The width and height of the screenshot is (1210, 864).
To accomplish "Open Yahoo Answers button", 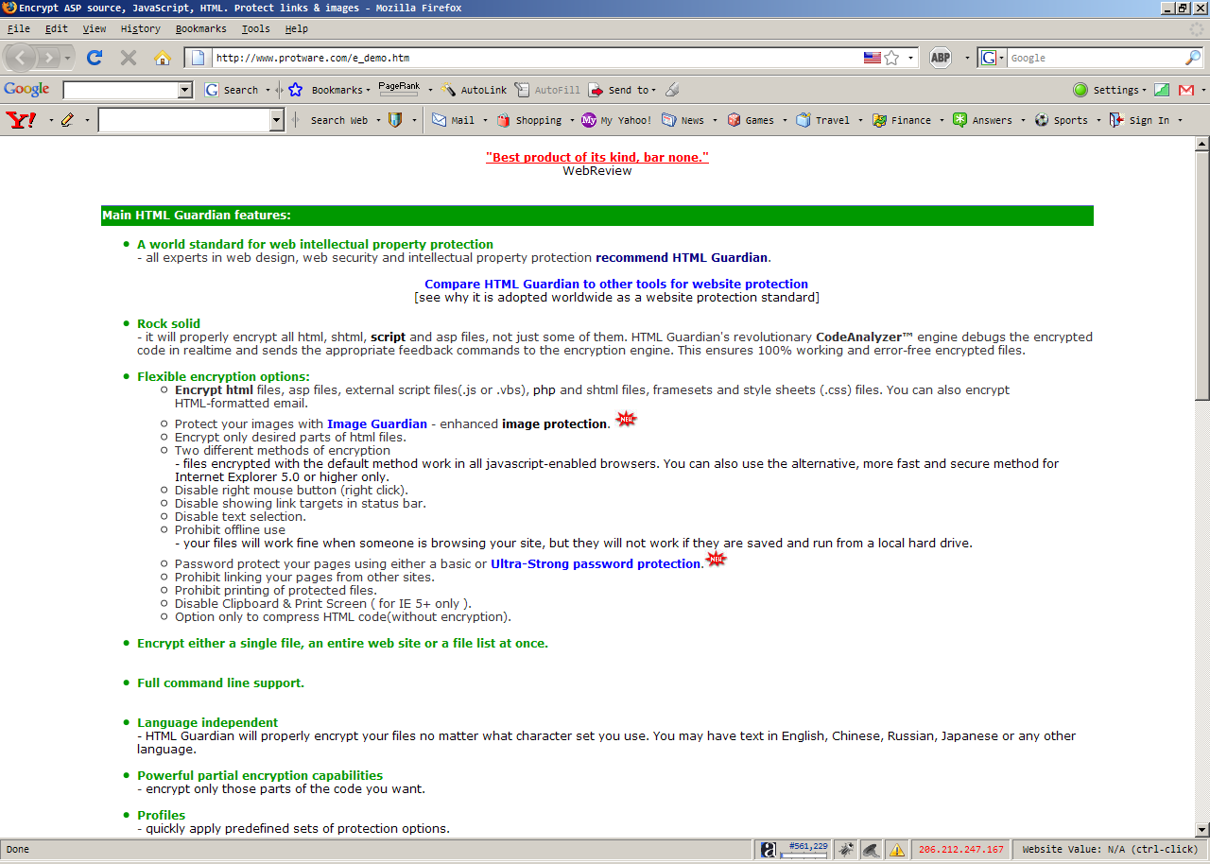I will tap(982, 120).
